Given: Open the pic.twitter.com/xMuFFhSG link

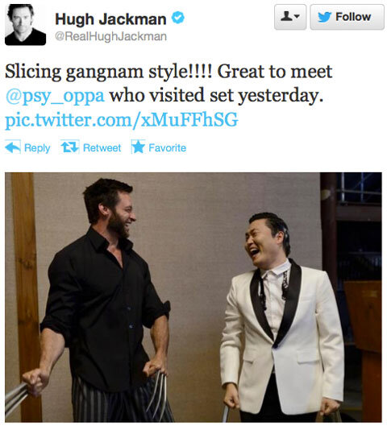Looking at the screenshot, I should coord(122,120).
